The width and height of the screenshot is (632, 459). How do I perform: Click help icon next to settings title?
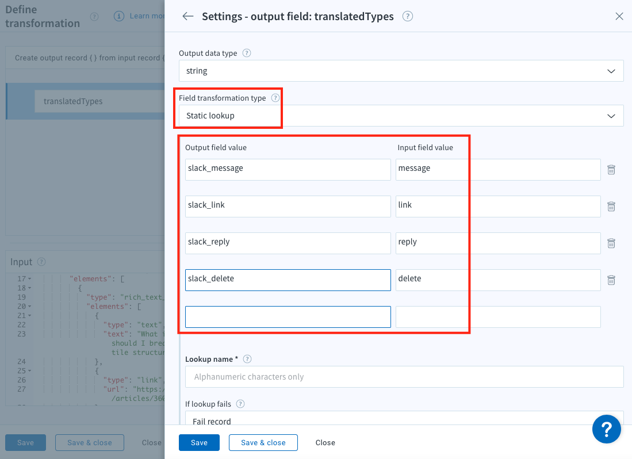tap(407, 16)
